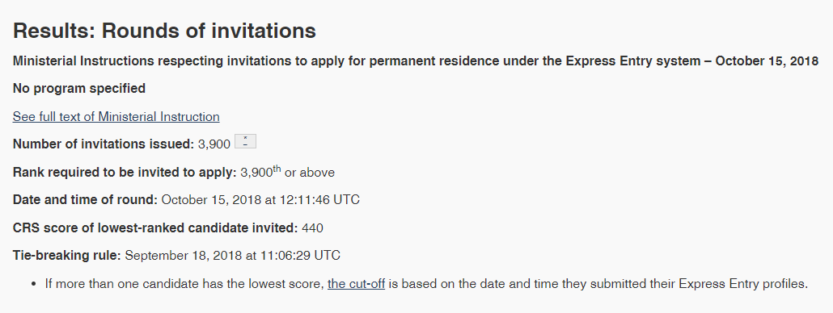Click 'Tie-breaking rule' label
833x313 pixels.
[67, 256]
